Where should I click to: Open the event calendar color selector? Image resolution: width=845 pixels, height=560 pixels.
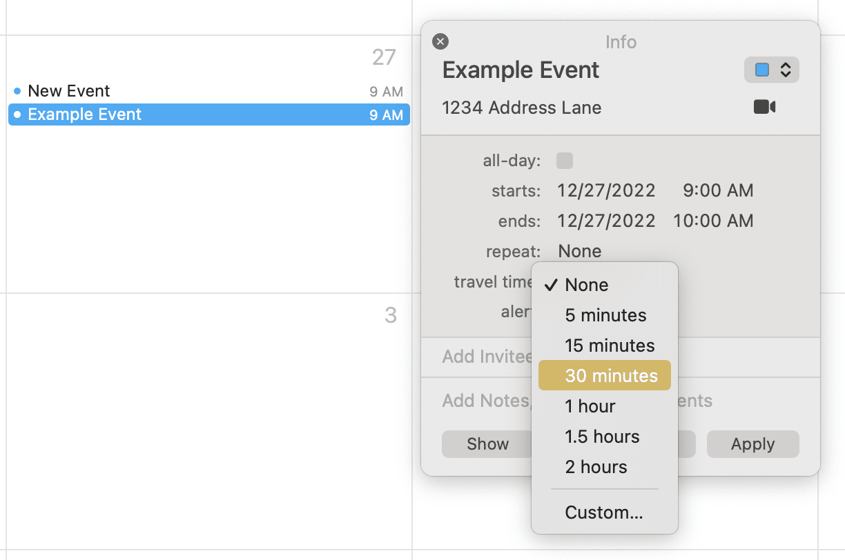coord(771,70)
